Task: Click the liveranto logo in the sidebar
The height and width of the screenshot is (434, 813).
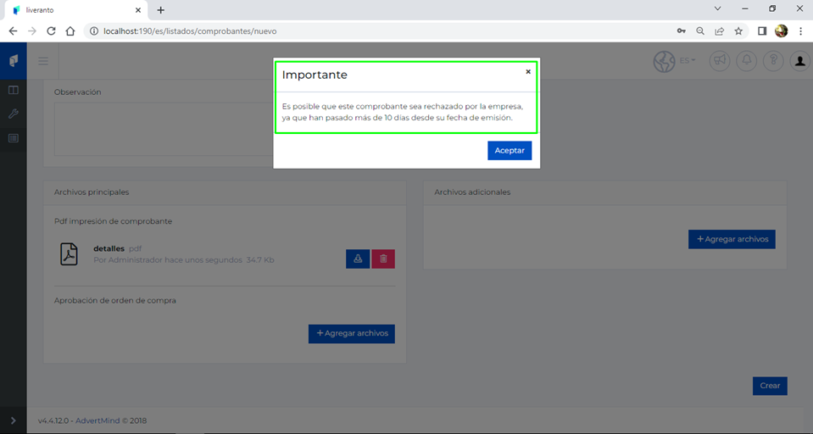Action: (x=14, y=61)
